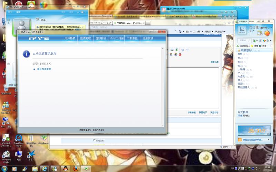276x172 pixels.
Task: Go to 下載專區 tab in IPvE
Action: click(132, 38)
